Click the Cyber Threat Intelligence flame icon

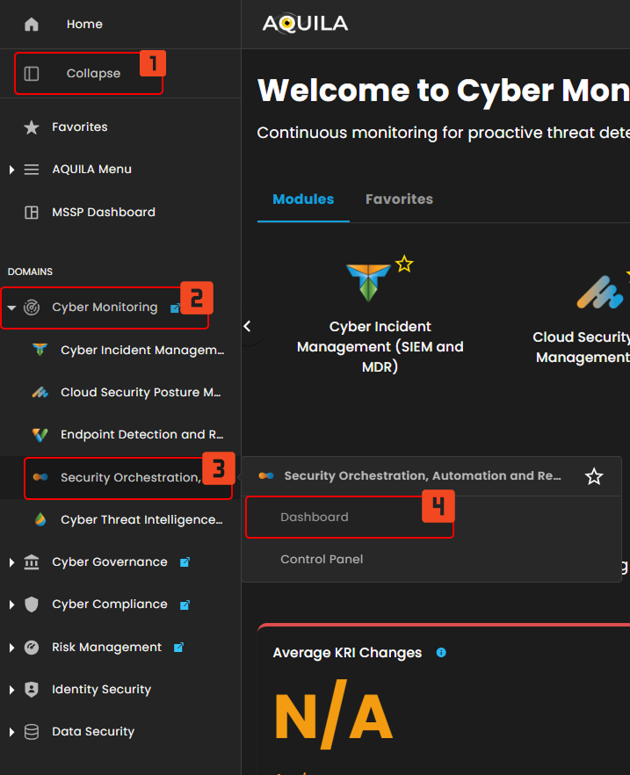(40, 520)
